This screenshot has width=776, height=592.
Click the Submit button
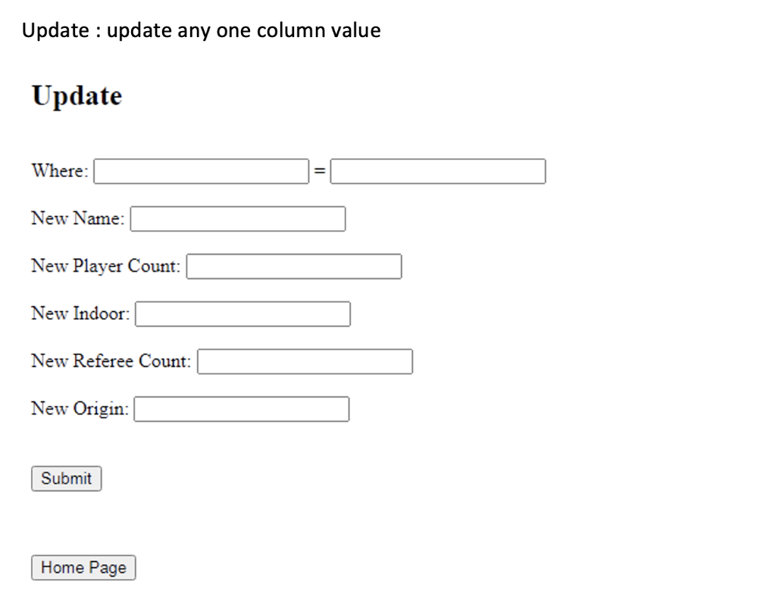[x=65, y=478]
